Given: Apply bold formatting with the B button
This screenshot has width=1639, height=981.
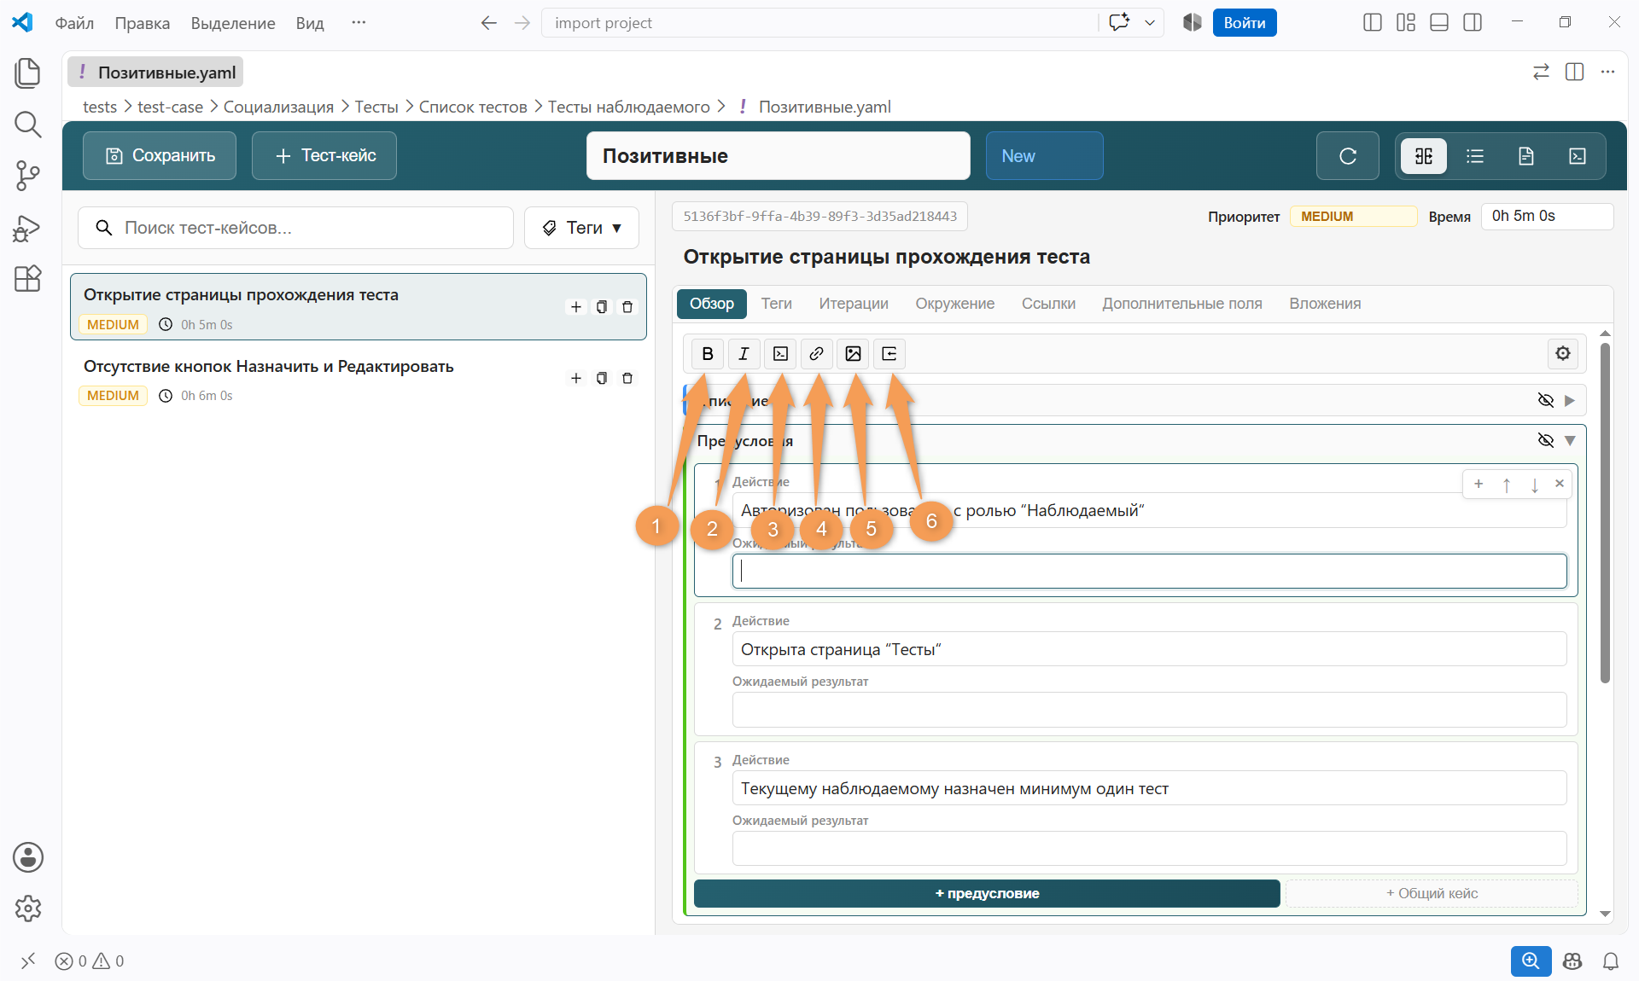Looking at the screenshot, I should click(707, 353).
